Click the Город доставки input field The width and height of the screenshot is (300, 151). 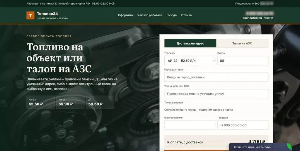pos(216,77)
